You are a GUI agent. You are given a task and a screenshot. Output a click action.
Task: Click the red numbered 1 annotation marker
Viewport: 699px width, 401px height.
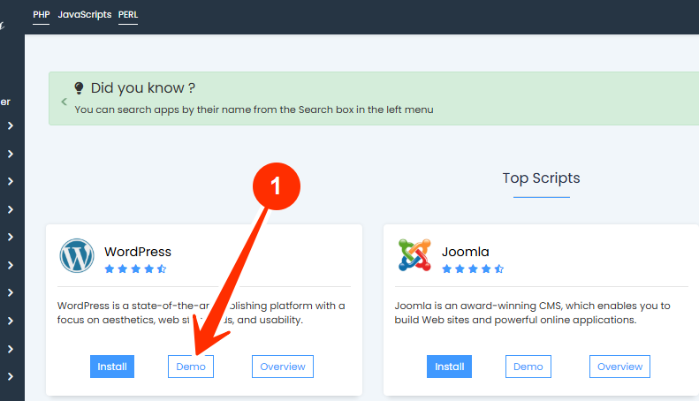click(277, 187)
